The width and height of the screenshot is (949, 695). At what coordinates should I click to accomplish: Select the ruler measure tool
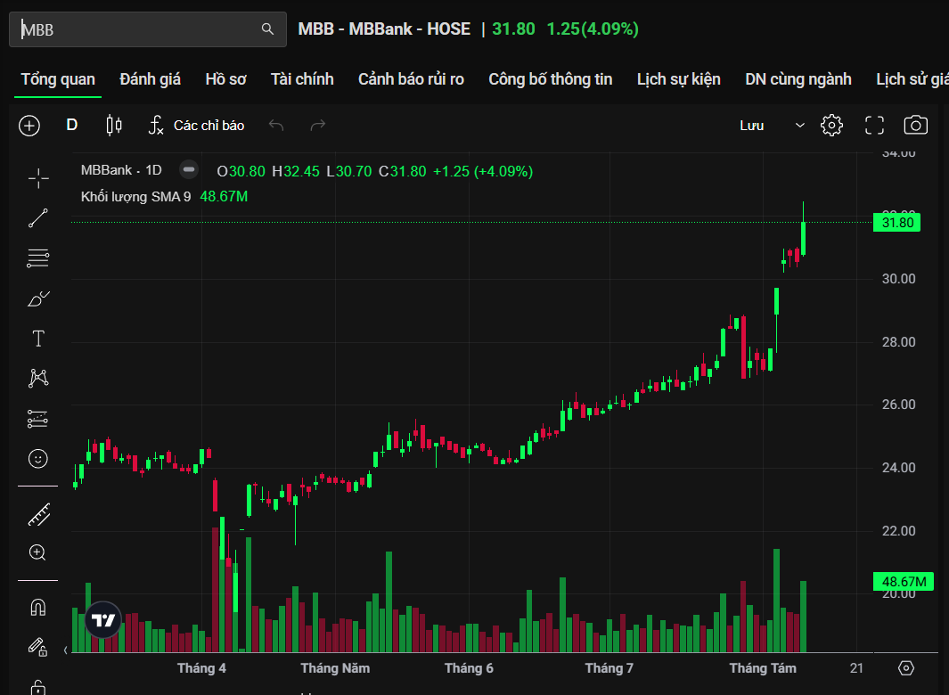pos(38,515)
